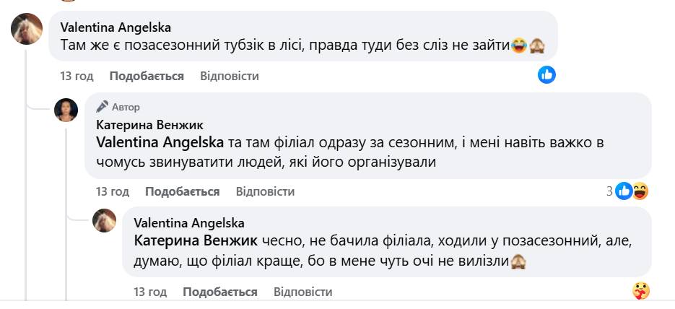The width and height of the screenshot is (675, 309).
Task: Open Valentina Angelska author name on top comment
Action: click(116, 27)
